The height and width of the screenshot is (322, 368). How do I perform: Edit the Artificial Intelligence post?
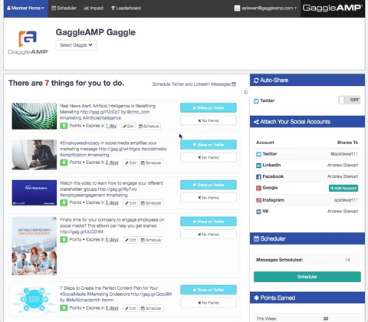pyautogui.click(x=128, y=127)
